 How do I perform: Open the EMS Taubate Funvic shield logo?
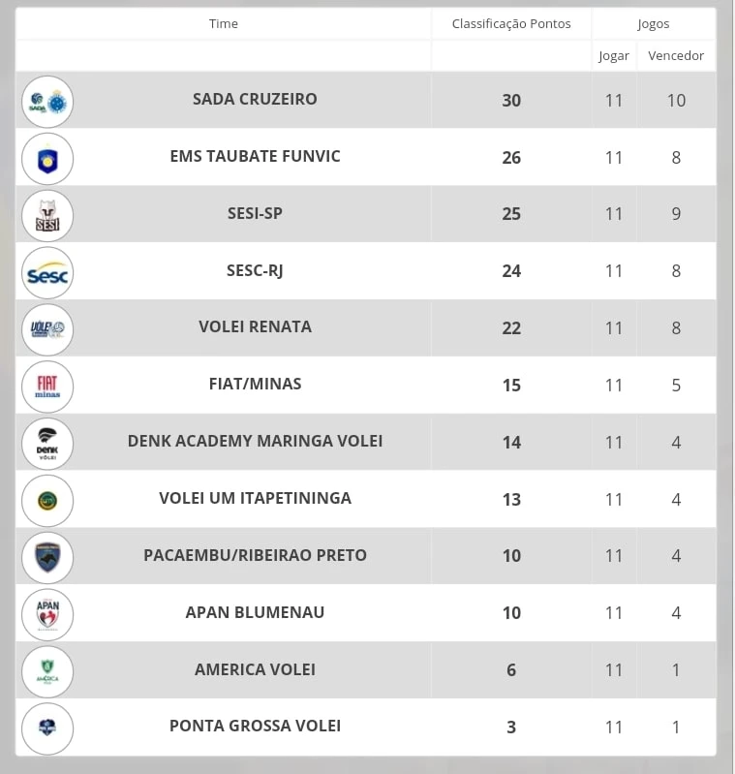(47, 159)
